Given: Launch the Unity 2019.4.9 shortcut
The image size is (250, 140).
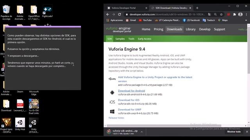Looking at the screenshot, I should (x=34, y=125).
